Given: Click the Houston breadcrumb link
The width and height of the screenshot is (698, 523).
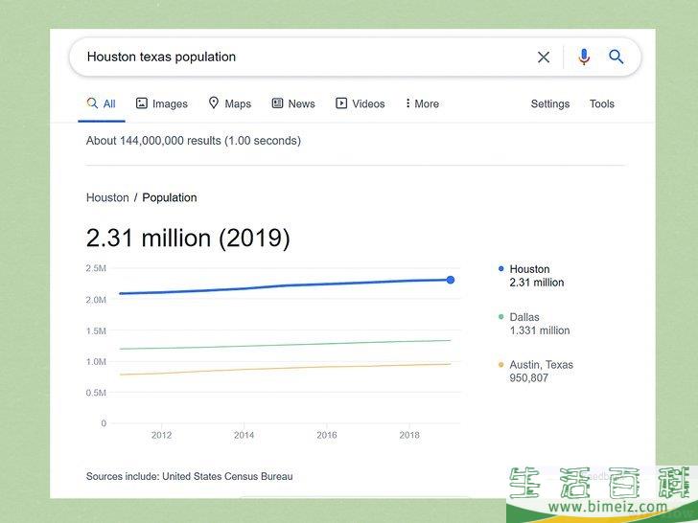Looking at the screenshot, I should [x=107, y=197].
